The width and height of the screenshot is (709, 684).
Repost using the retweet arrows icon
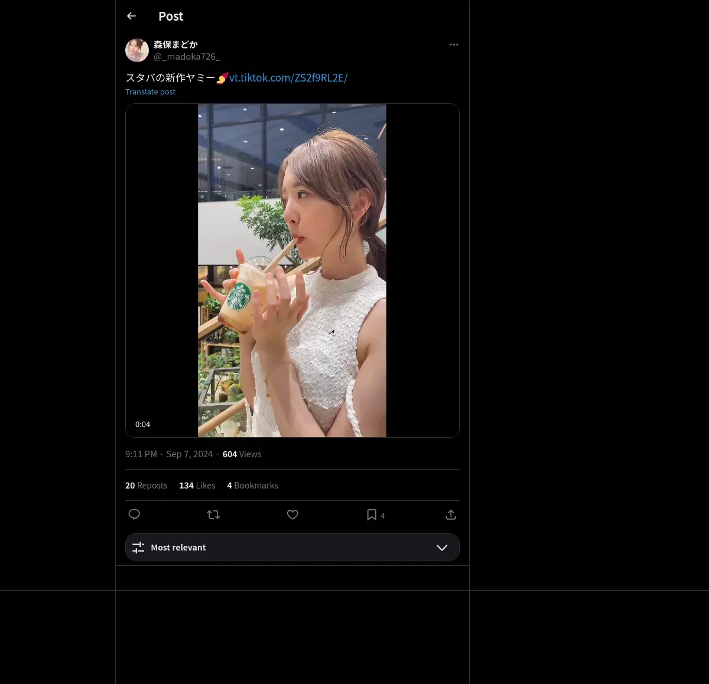[213, 514]
